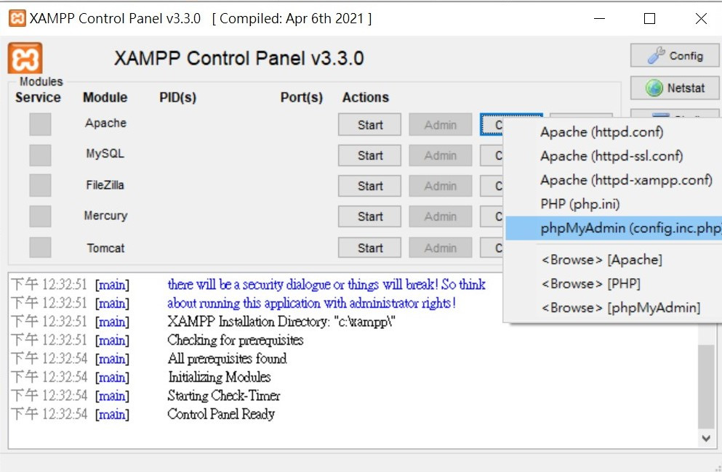The width and height of the screenshot is (722, 472).
Task: Choose <Browse> [Apache] menu entry
Action: click(x=614, y=260)
